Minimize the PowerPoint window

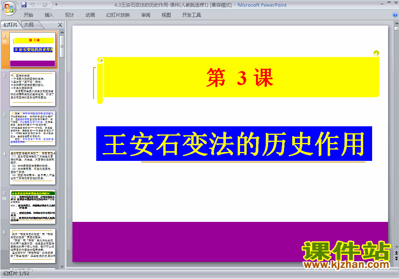[x=382, y=3]
